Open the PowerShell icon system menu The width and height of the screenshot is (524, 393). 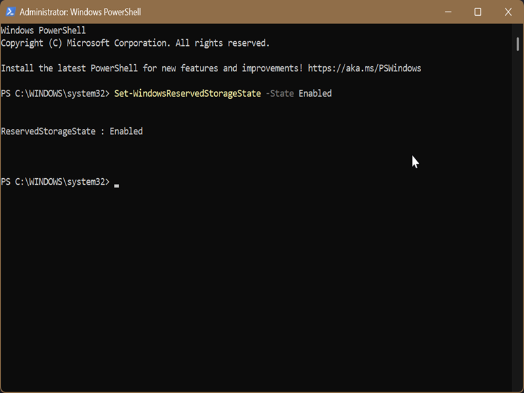pyautogui.click(x=10, y=12)
